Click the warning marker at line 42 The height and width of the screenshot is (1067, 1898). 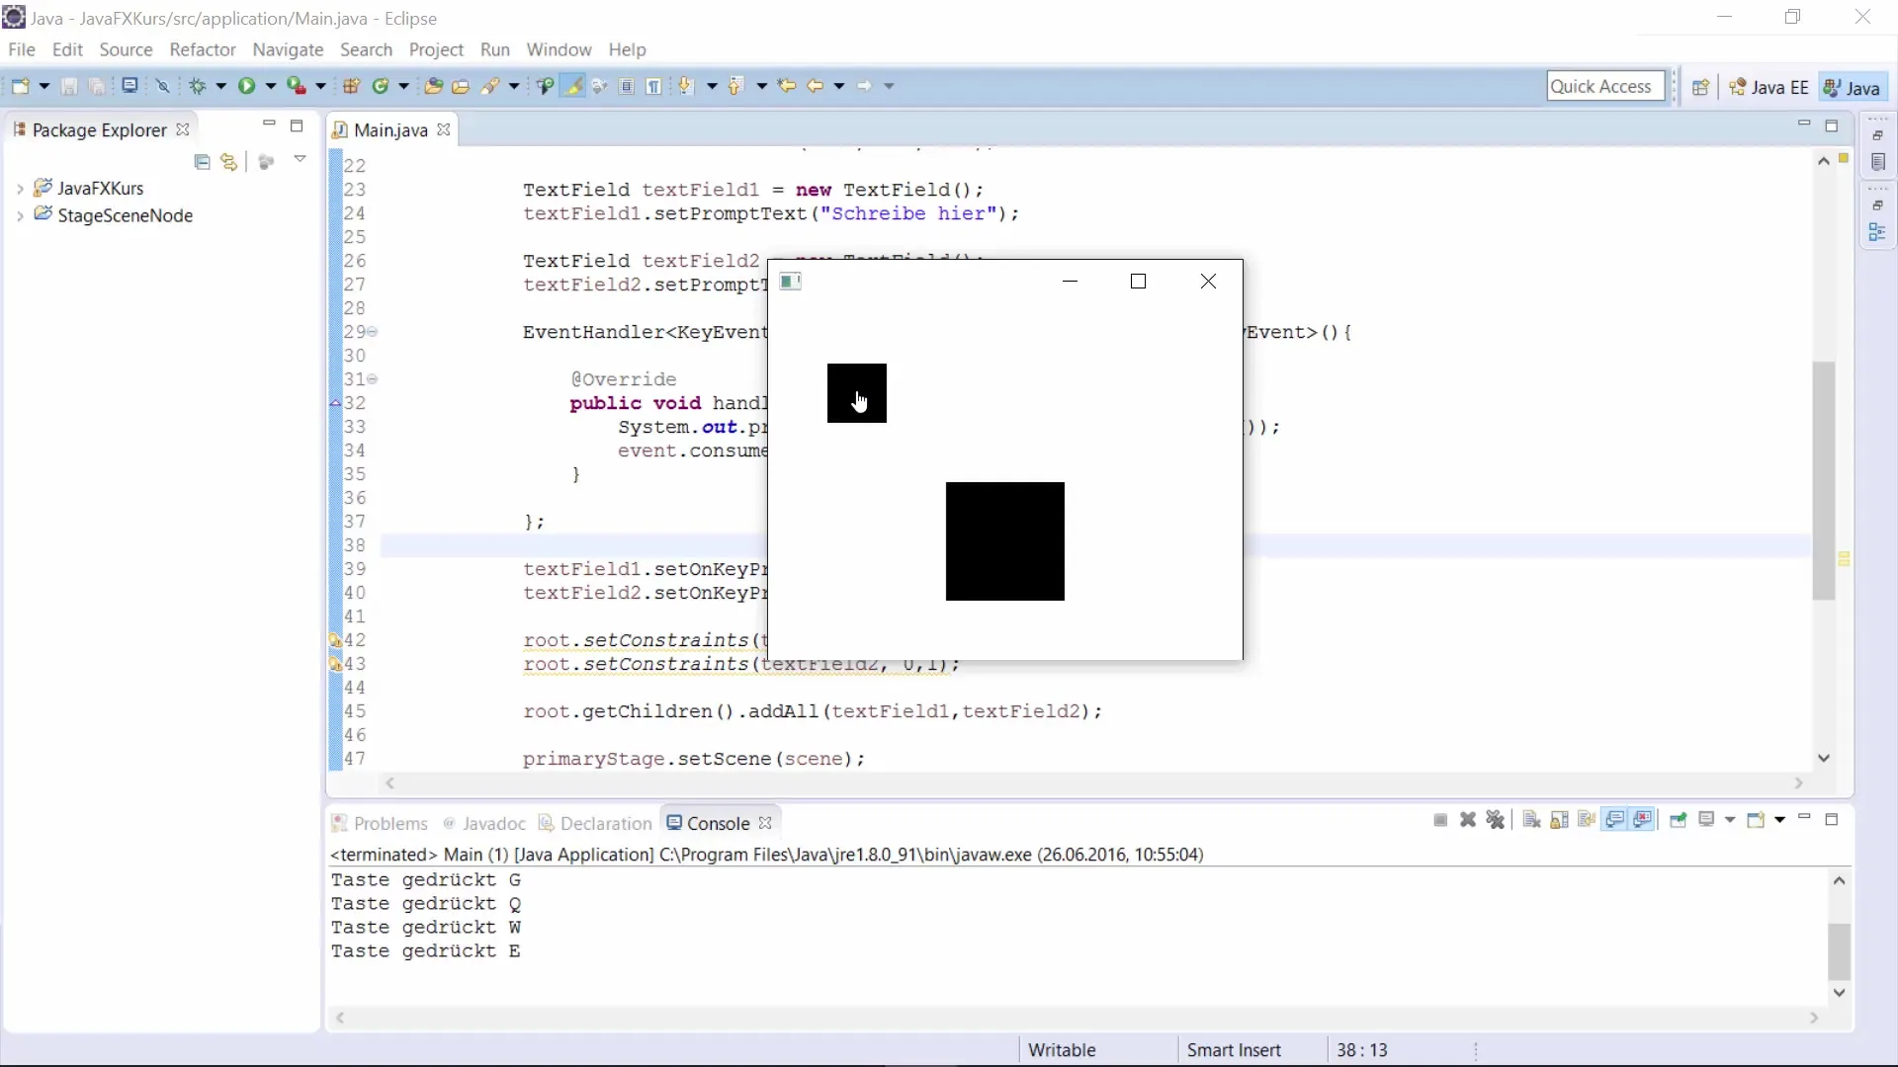point(335,640)
